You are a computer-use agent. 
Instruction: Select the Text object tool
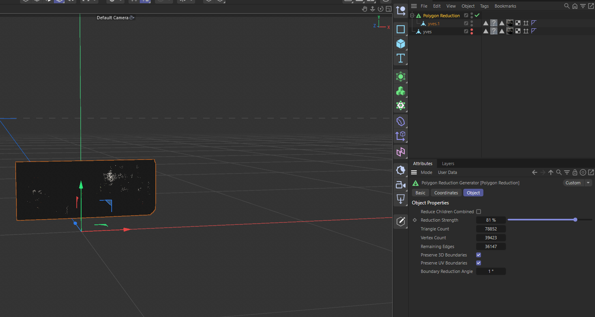point(400,58)
